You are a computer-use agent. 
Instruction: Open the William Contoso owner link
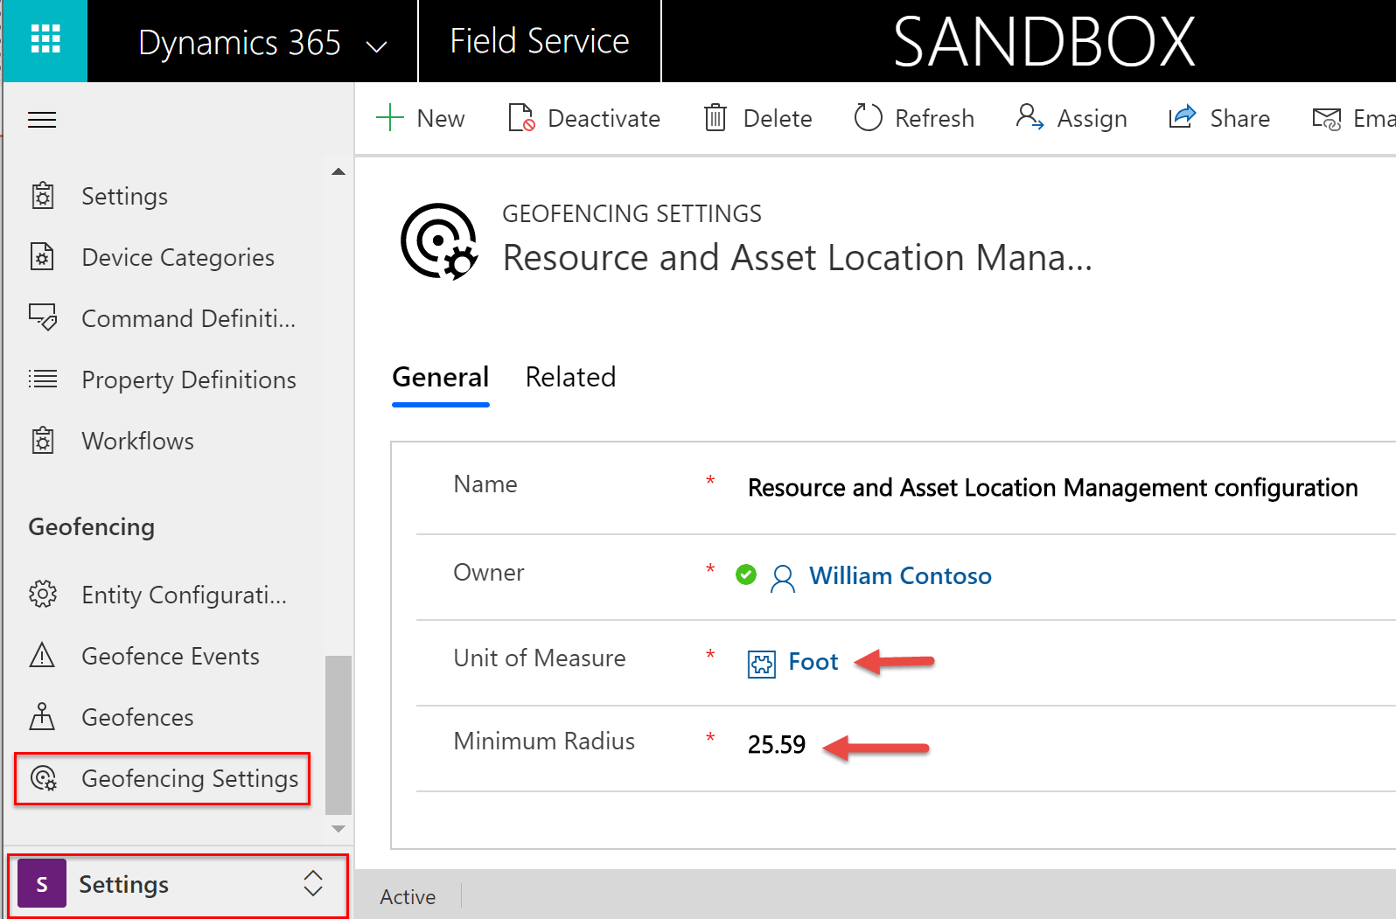[900, 575]
